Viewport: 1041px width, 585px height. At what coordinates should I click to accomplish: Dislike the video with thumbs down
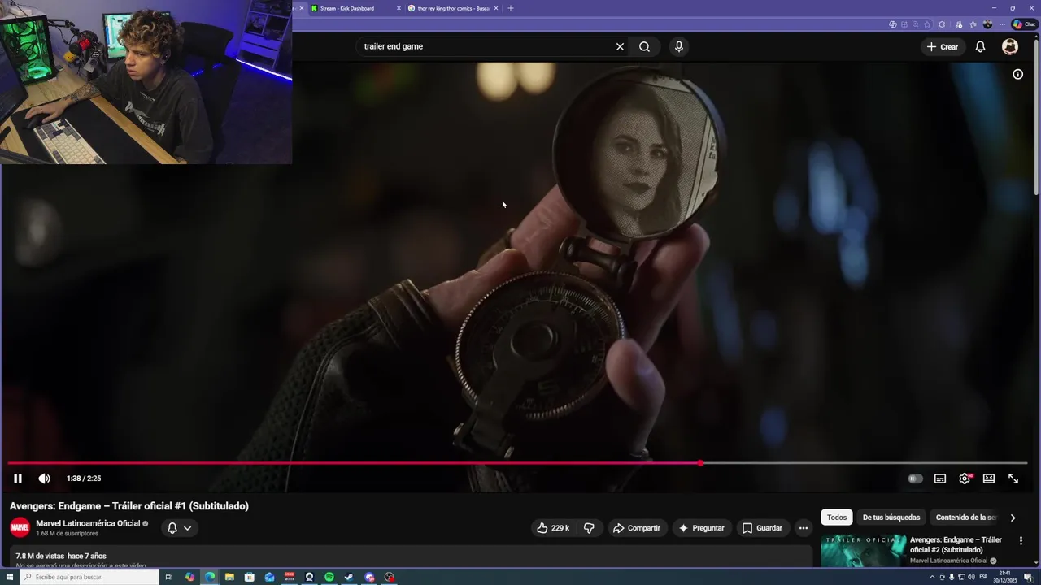coord(589,528)
